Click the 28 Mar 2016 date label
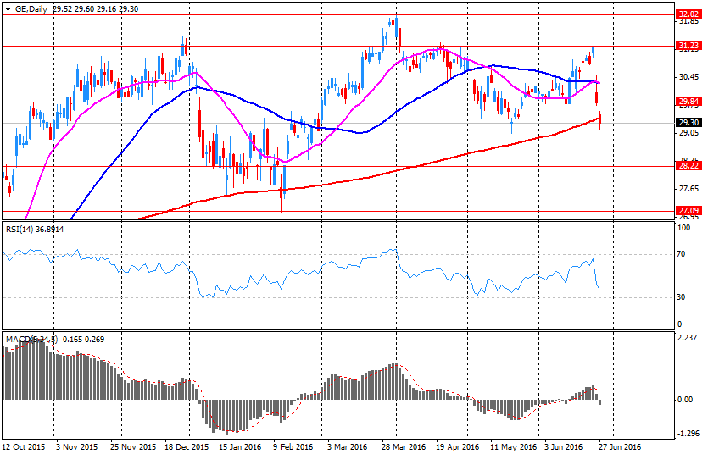The width and height of the screenshot is (708, 454). tap(404, 446)
